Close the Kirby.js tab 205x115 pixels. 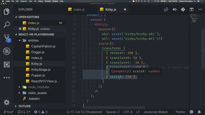[x=125, y=10]
